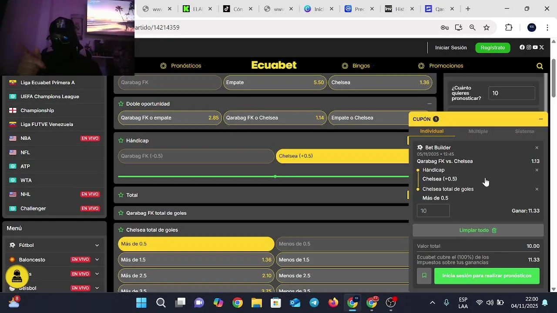Screen dimensions: 557x313
Task: Deselect the Más de 0.5 option
Action: tap(196, 244)
